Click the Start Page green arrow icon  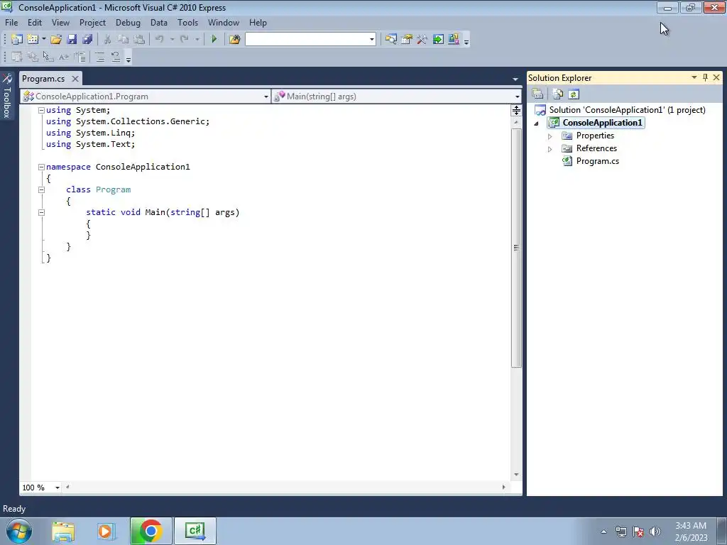point(438,40)
